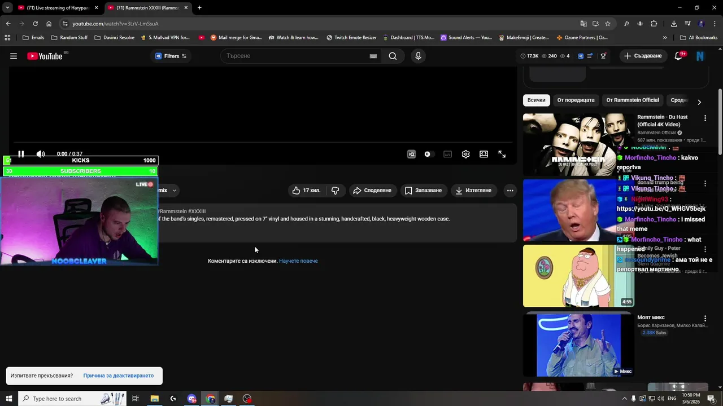Close the Rammstein XXXIII tab
Screen dimensions: 723x406
tap(186, 8)
